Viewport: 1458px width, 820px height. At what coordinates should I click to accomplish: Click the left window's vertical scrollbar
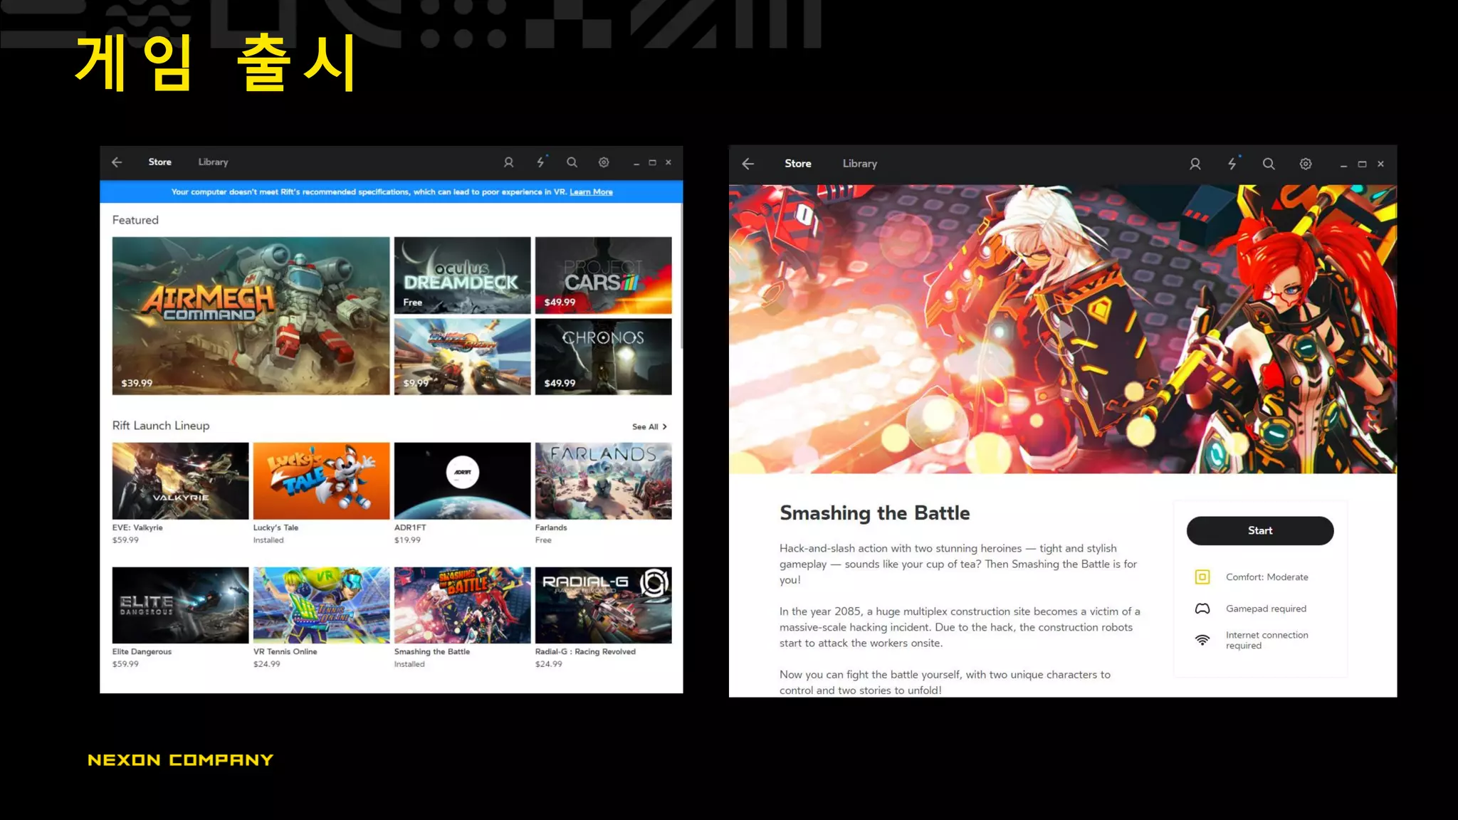click(681, 278)
